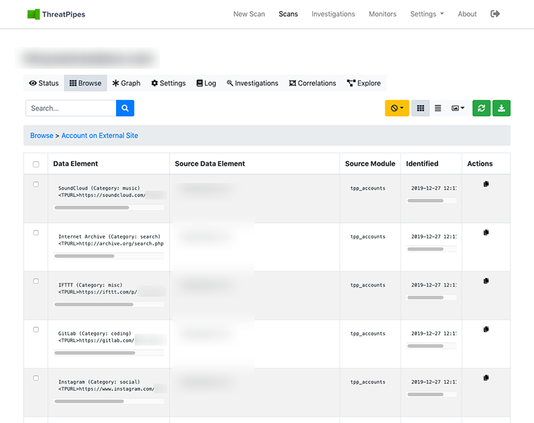This screenshot has height=423, width=534.
Task: Switch to the Graph tab
Action: [126, 83]
